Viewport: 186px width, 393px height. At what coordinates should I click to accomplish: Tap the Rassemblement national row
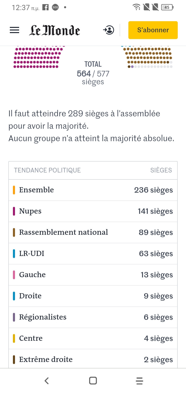point(93,232)
